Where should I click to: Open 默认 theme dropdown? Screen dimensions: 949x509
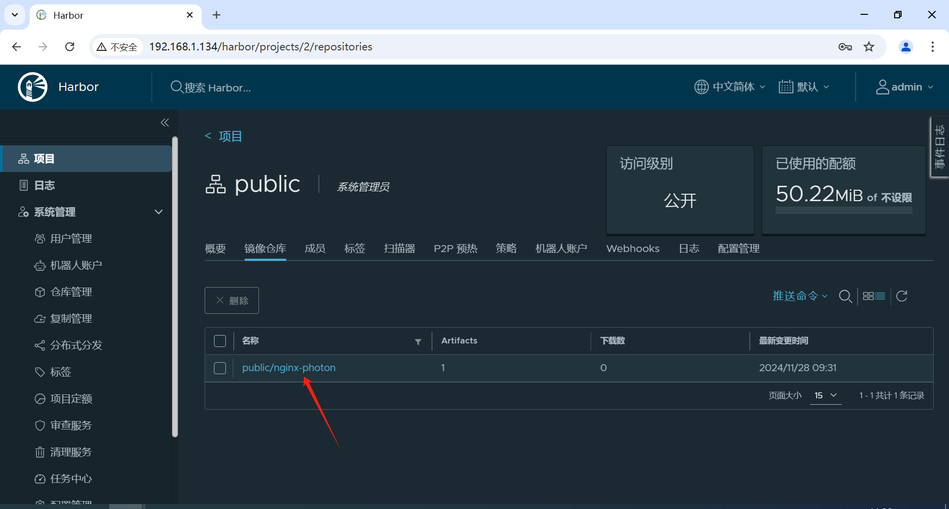(x=804, y=87)
